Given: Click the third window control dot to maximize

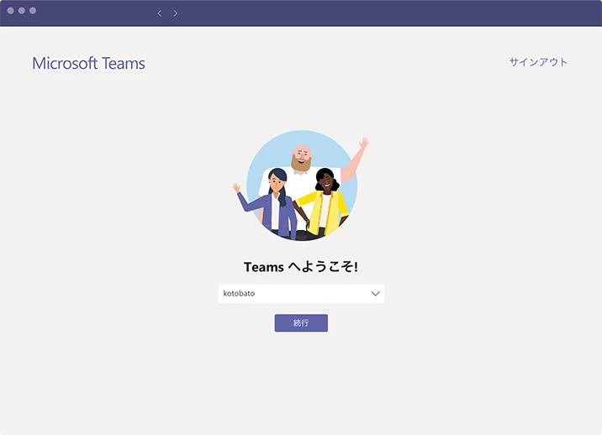Looking at the screenshot, I should 33,11.
